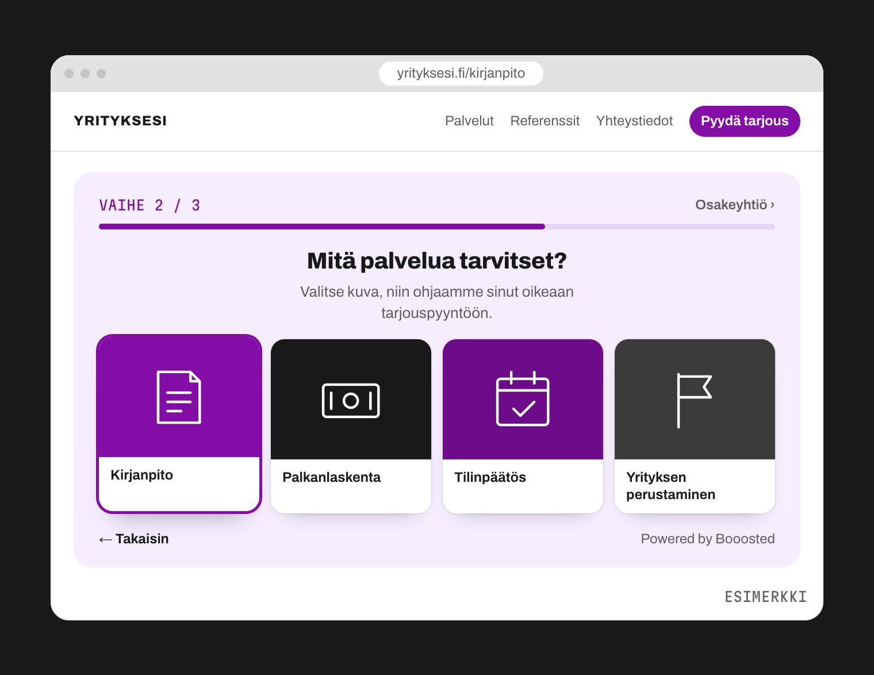
Task: Click the VAIHE 2 / 3 step indicator
Action: [149, 205]
